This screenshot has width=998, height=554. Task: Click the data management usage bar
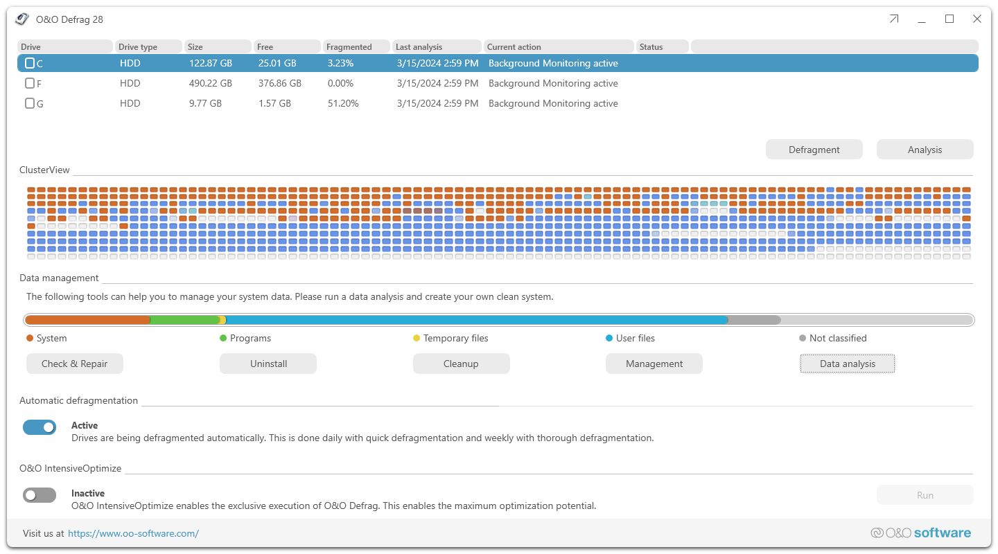click(499, 320)
